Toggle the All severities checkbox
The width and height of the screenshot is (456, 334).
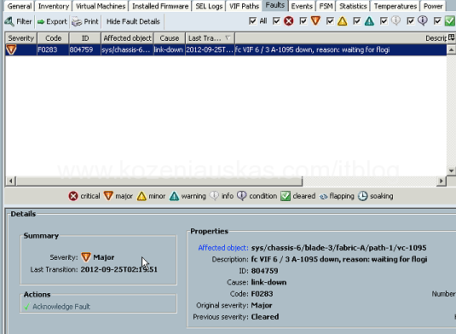pos(253,21)
